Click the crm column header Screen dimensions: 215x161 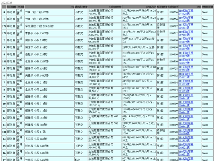click(x=190, y=7)
